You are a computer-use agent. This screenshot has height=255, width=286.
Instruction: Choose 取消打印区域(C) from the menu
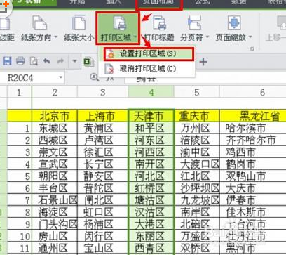point(147,69)
